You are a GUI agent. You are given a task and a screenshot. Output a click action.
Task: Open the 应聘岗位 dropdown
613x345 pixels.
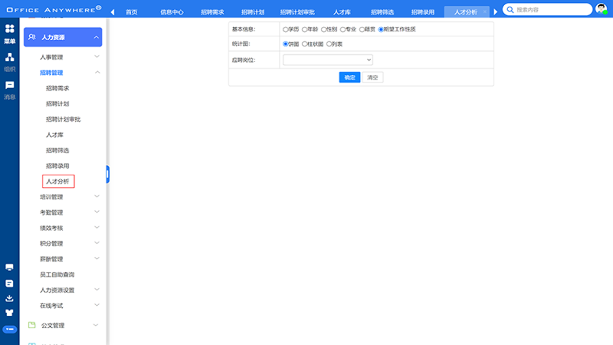click(328, 60)
